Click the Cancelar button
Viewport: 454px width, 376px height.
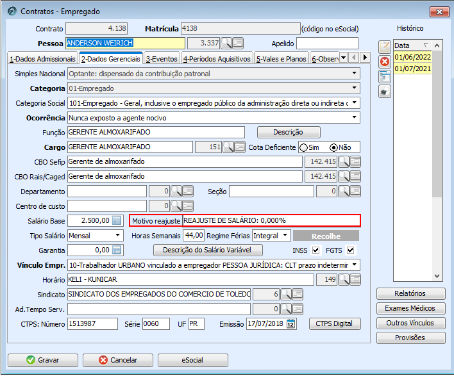[x=118, y=360]
